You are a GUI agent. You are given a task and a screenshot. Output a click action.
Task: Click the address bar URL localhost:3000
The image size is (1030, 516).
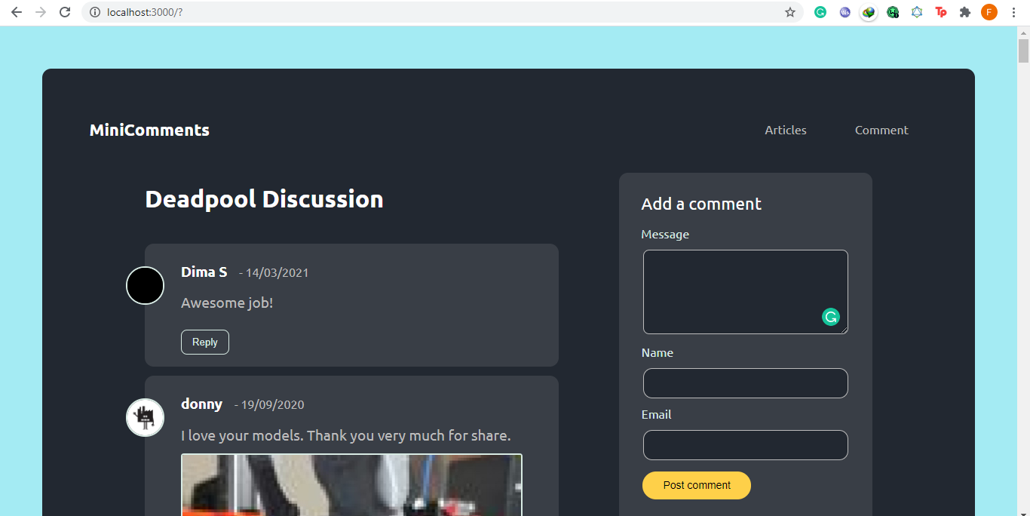(145, 12)
